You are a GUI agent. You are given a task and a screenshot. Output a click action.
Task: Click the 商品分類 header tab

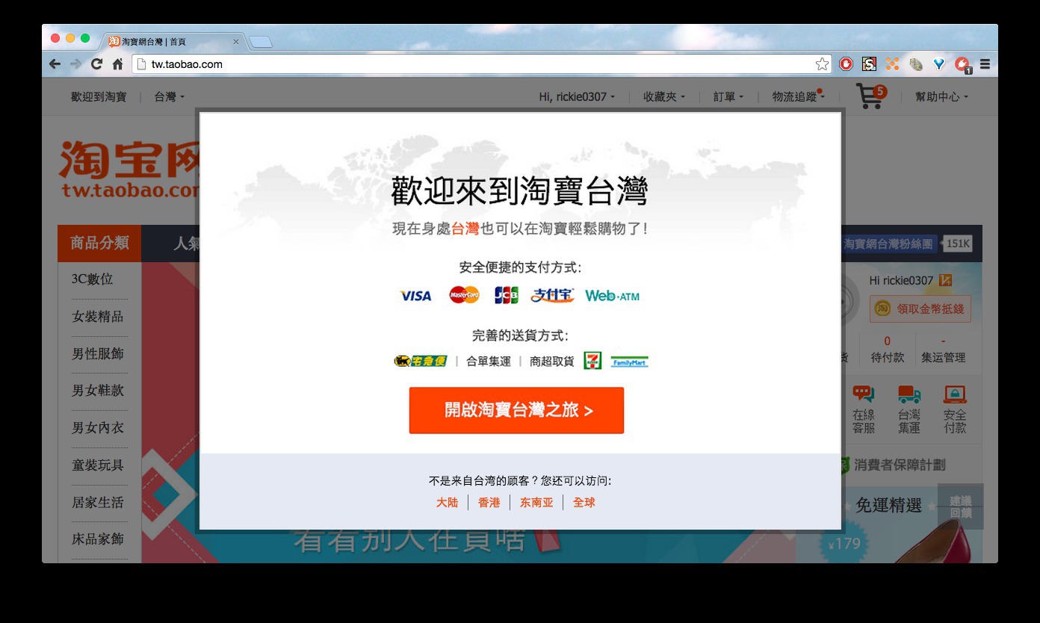tap(99, 243)
